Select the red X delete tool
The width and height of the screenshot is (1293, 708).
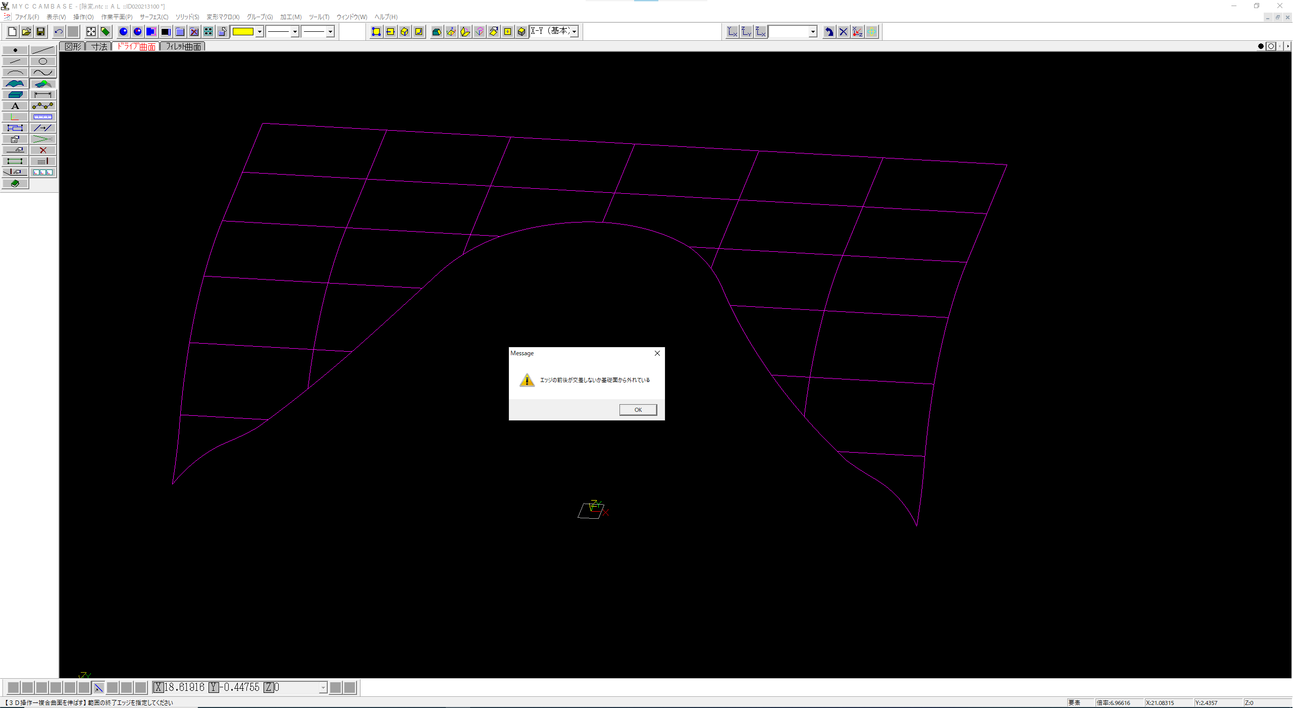43,150
